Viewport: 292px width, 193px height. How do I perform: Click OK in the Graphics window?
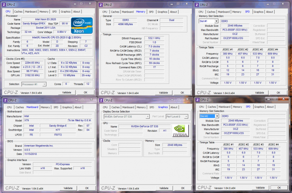[182, 188]
